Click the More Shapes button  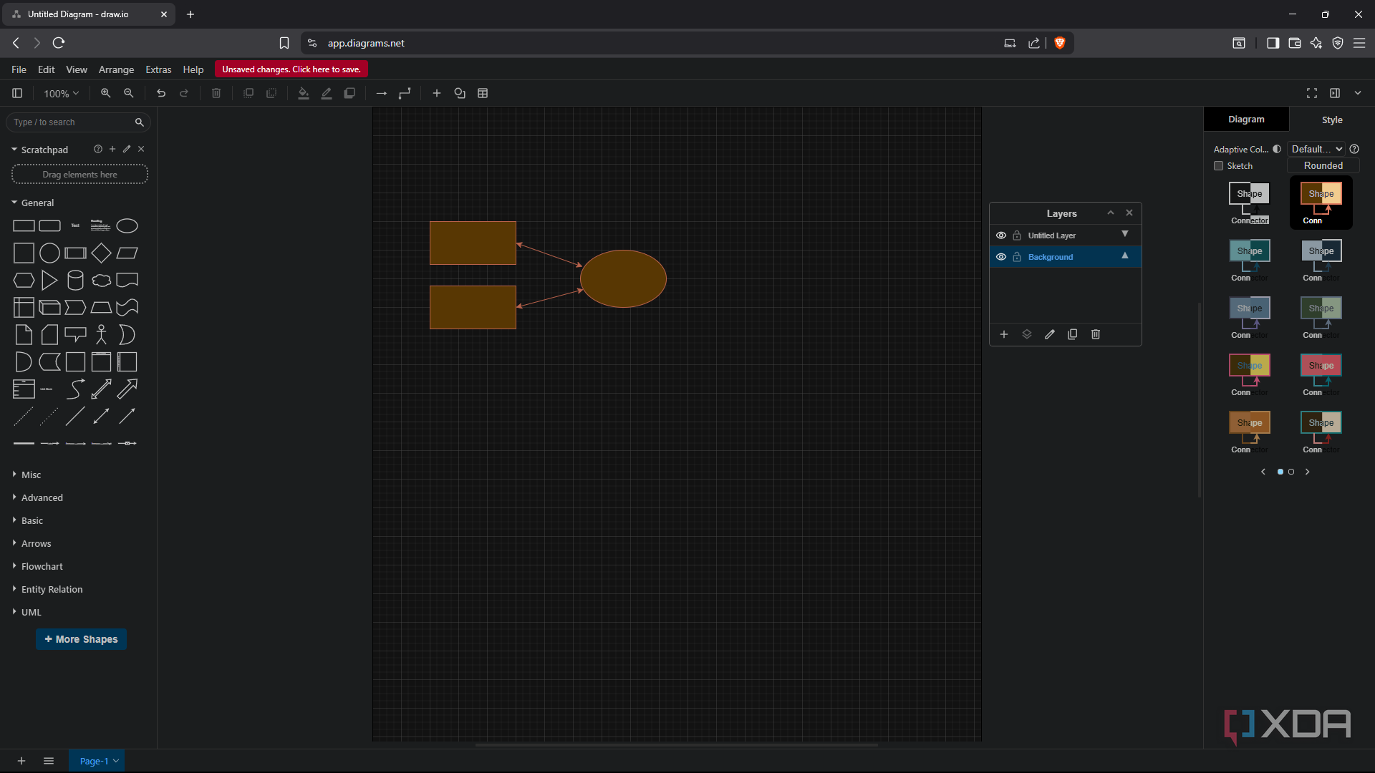click(x=81, y=639)
